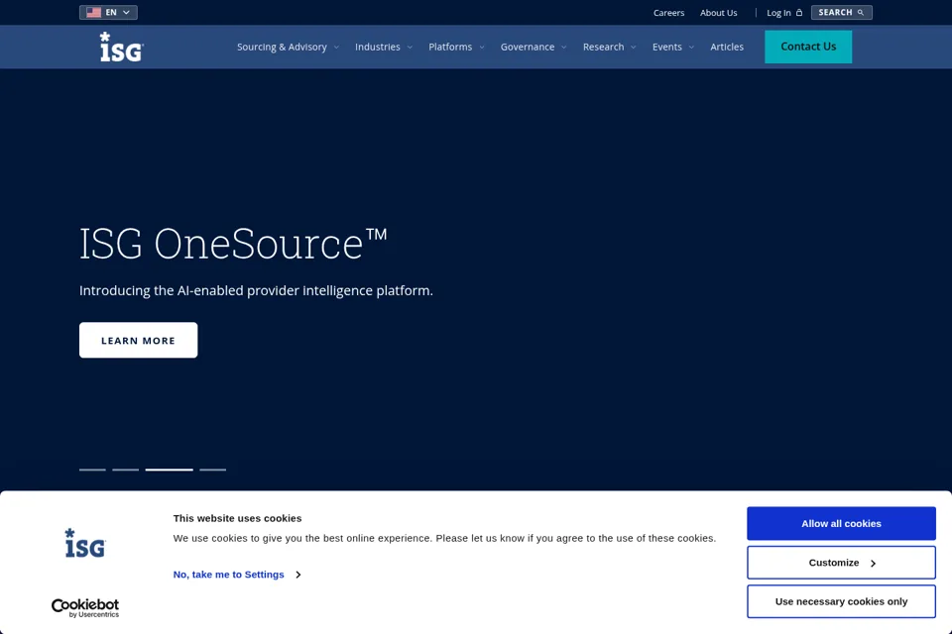
Task: Open the Research menu
Action: coord(603,47)
